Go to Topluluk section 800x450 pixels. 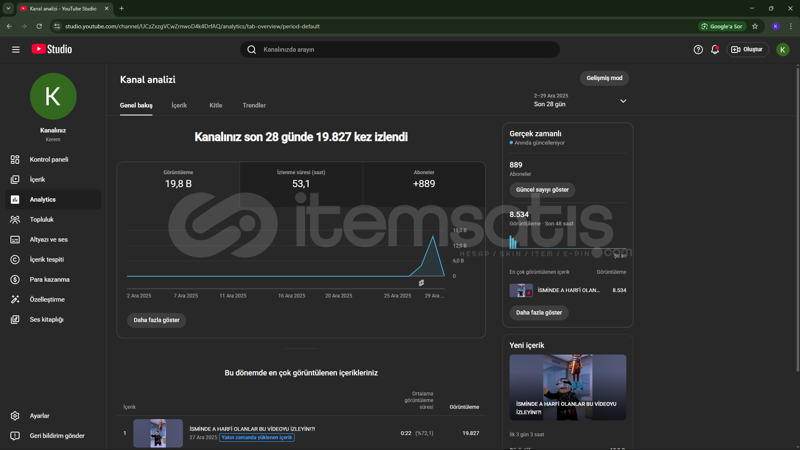tap(42, 220)
